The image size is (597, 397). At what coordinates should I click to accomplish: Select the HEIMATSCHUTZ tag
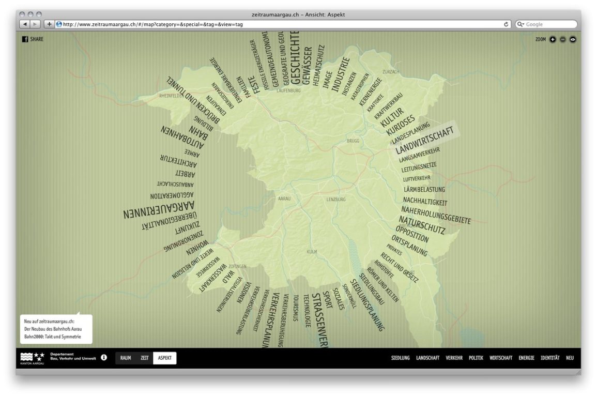point(318,65)
